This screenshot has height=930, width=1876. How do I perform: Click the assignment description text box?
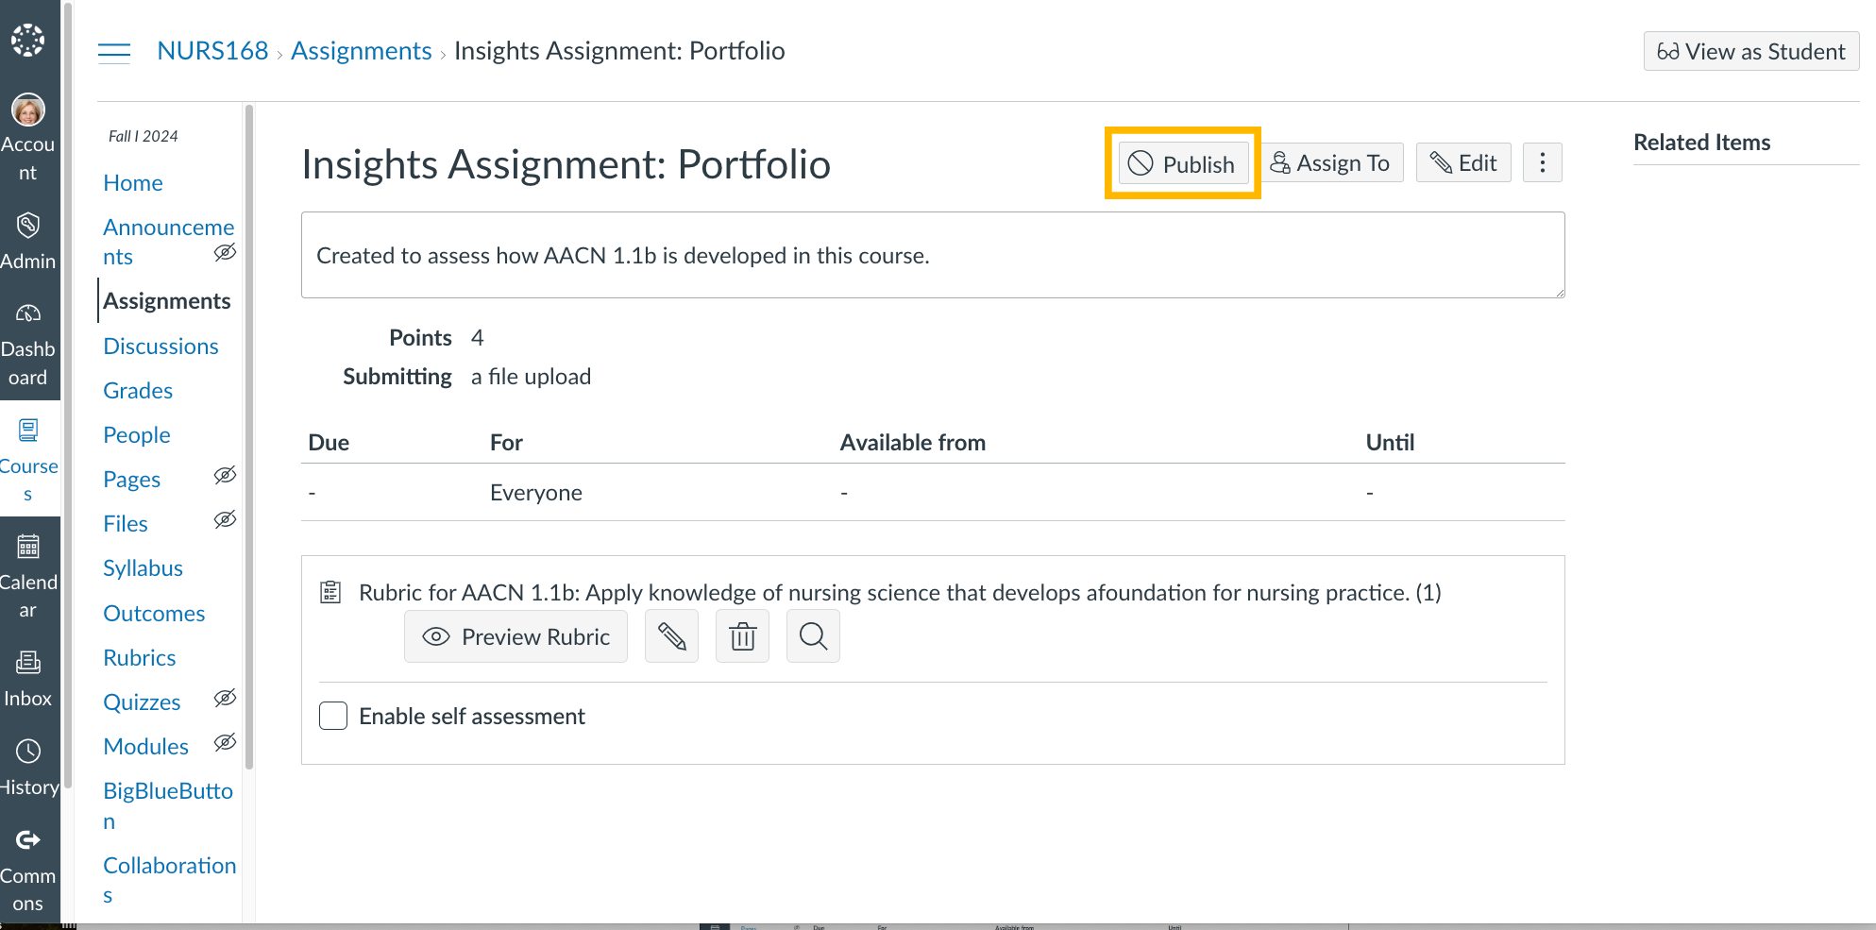(933, 255)
